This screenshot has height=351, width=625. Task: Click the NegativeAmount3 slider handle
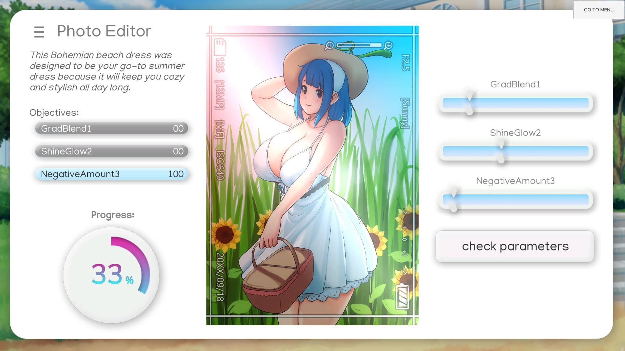(453, 200)
